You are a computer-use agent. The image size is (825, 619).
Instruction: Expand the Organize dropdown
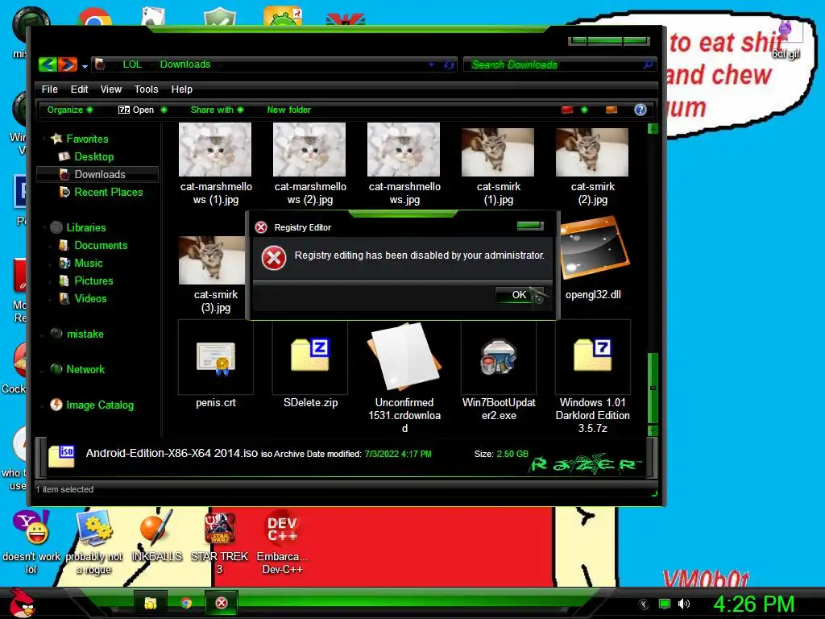click(70, 110)
